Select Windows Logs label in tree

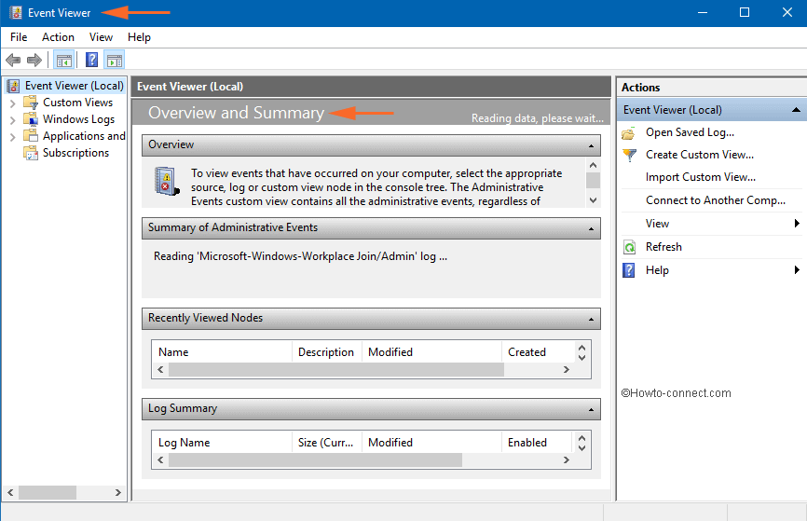pos(79,119)
